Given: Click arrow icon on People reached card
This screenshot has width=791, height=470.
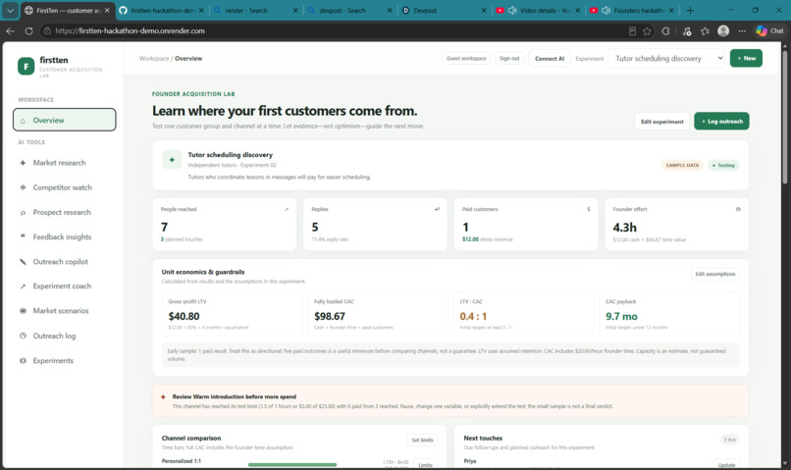Looking at the screenshot, I should coord(287,209).
